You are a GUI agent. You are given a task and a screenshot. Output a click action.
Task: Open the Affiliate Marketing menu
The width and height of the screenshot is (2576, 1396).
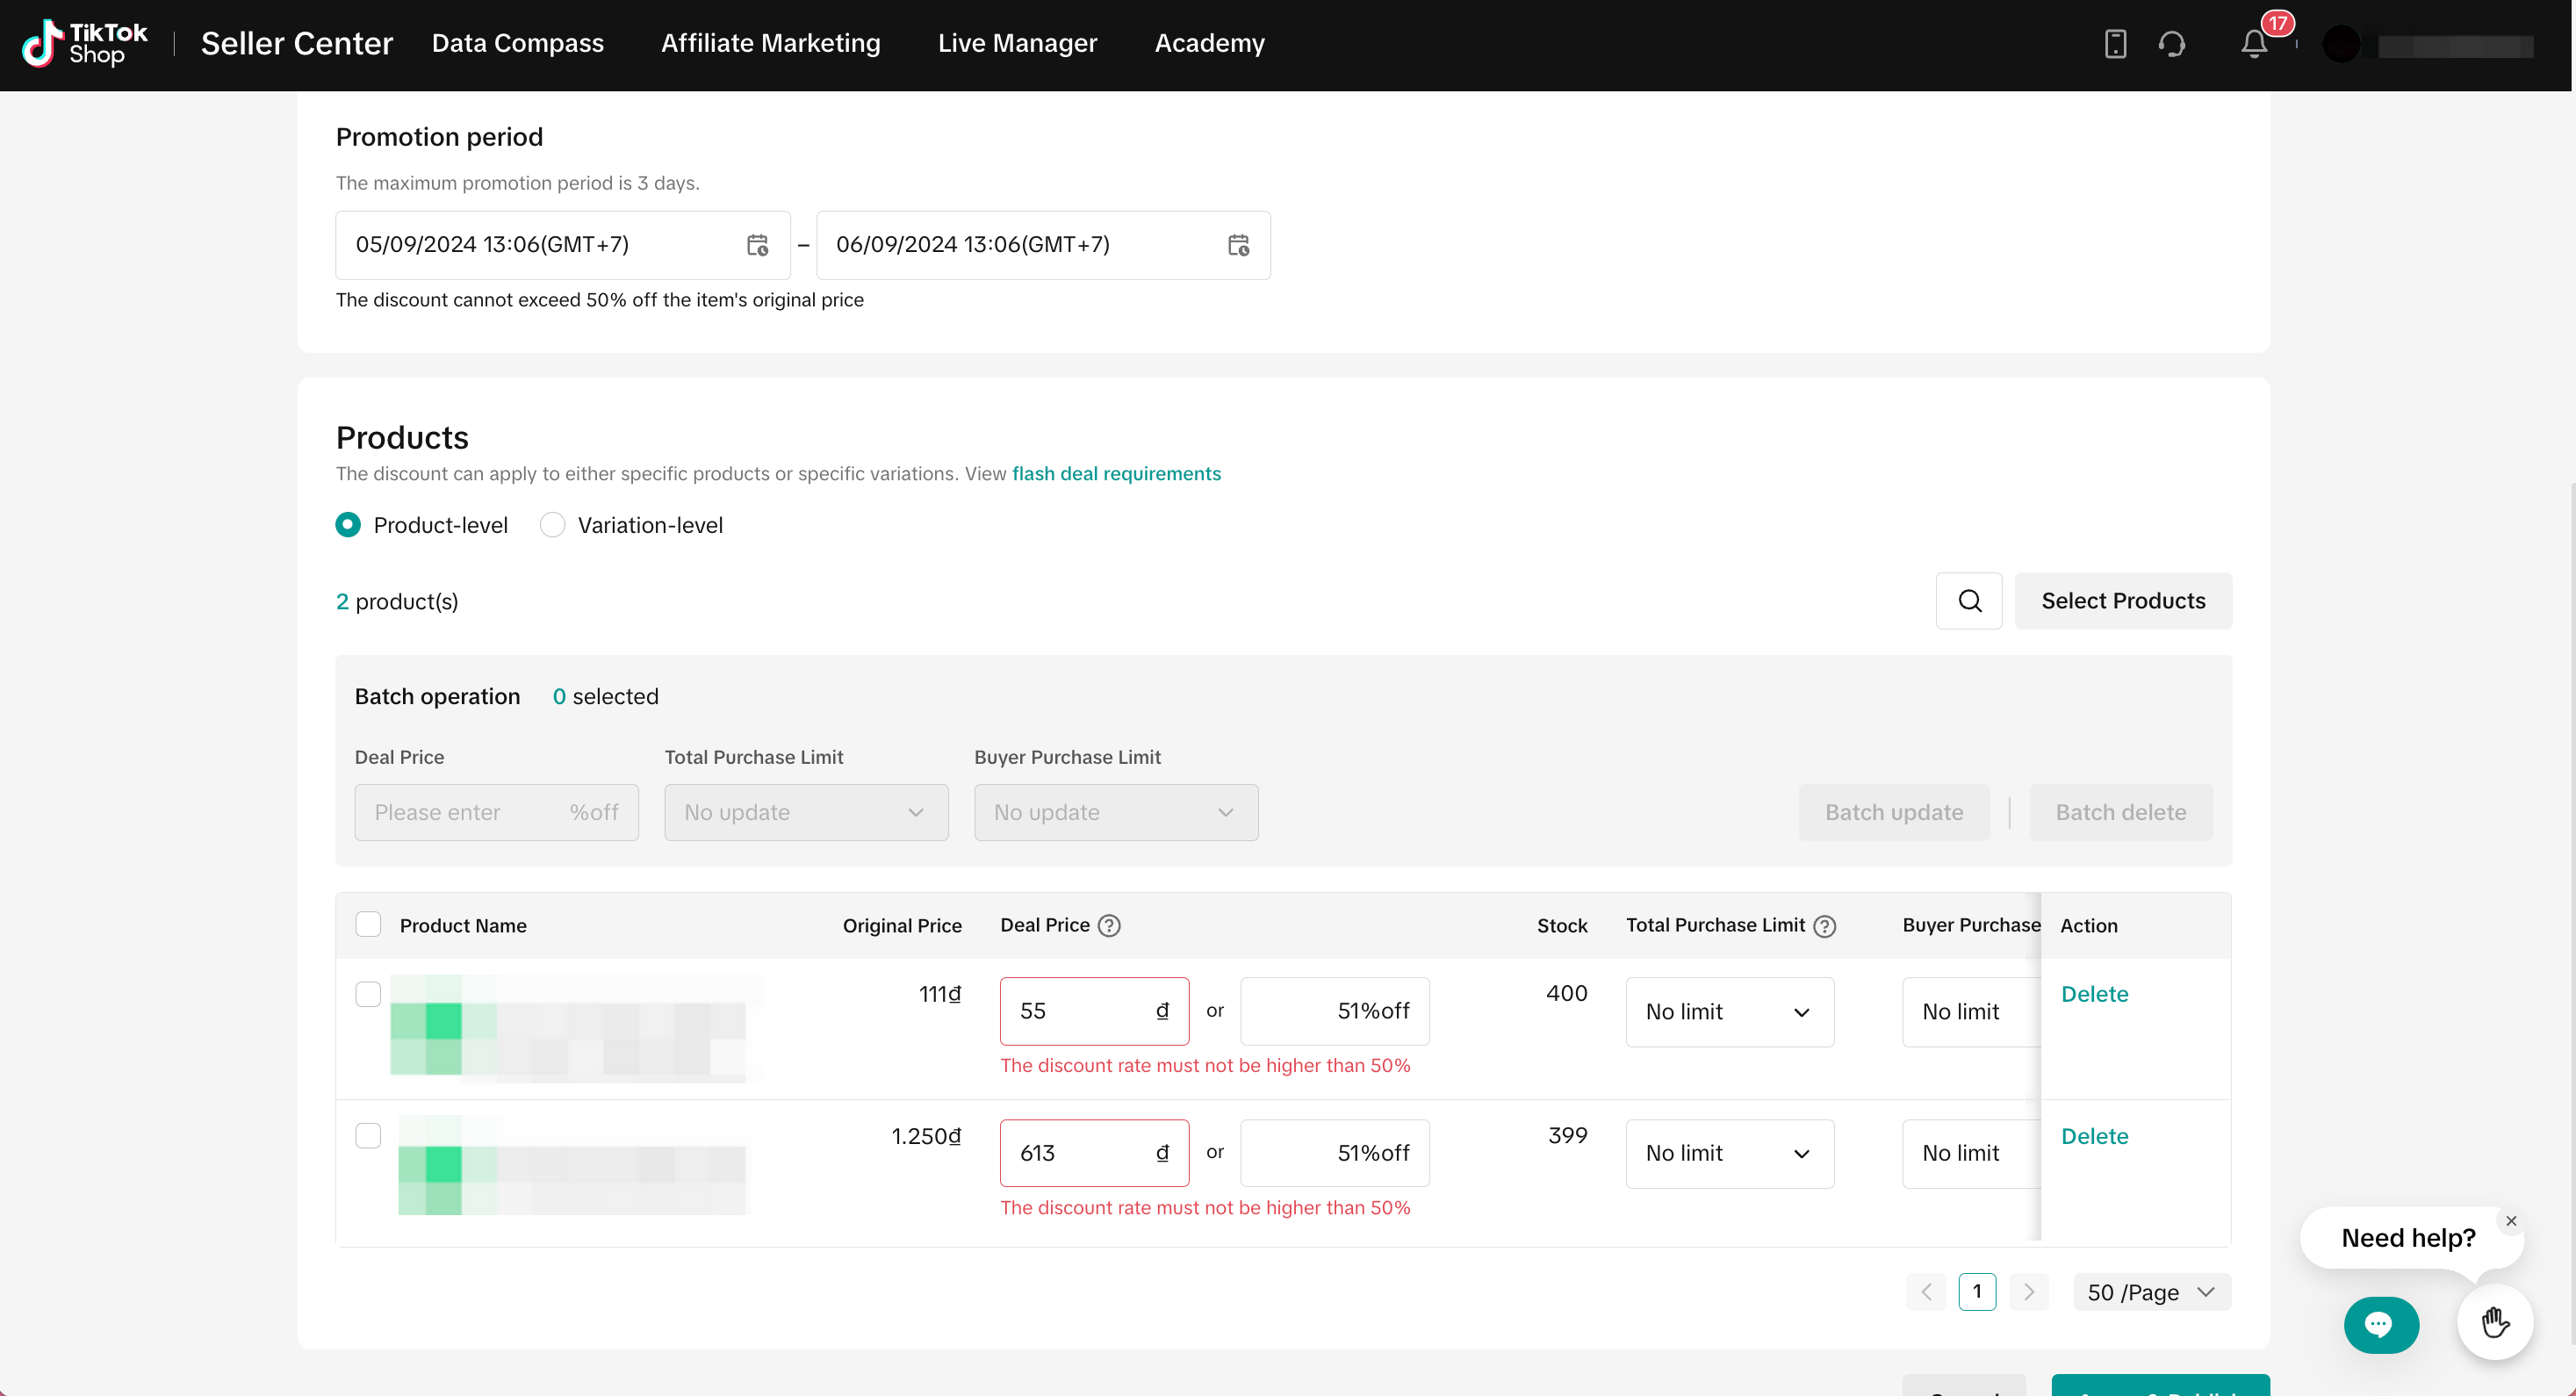[770, 44]
